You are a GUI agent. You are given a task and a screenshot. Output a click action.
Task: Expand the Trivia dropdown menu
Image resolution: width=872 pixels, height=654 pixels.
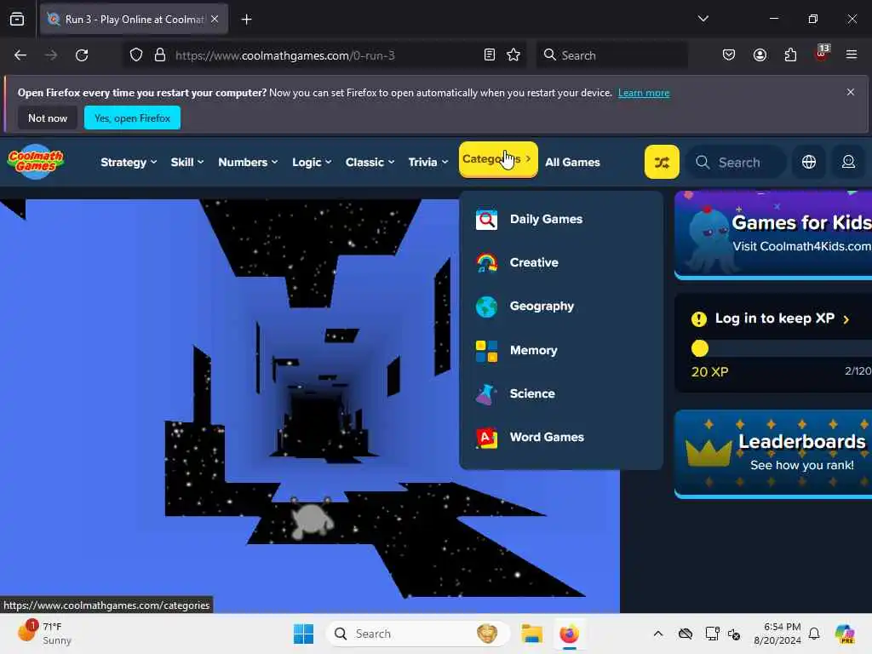click(x=427, y=163)
